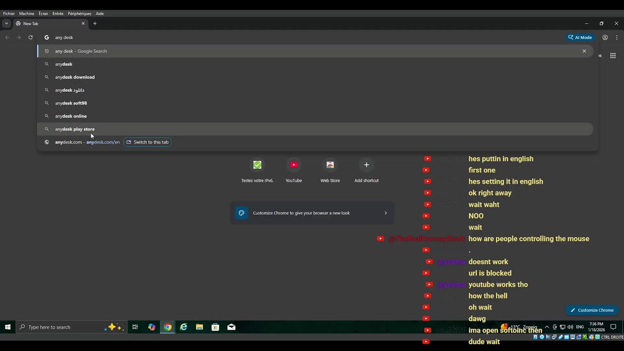Open the network tray icon
The image size is (624, 351).
pos(562,327)
